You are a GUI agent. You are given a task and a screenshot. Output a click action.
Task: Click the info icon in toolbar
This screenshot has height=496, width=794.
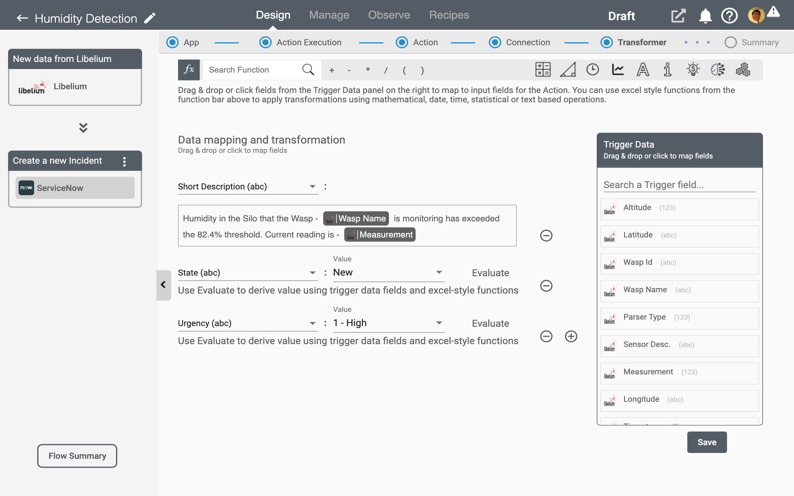667,70
